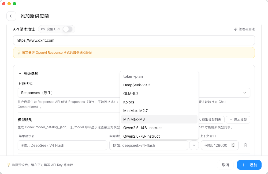Open 管理与测速 lightning link
The width and height of the screenshot is (268, 174).
click(x=244, y=29)
